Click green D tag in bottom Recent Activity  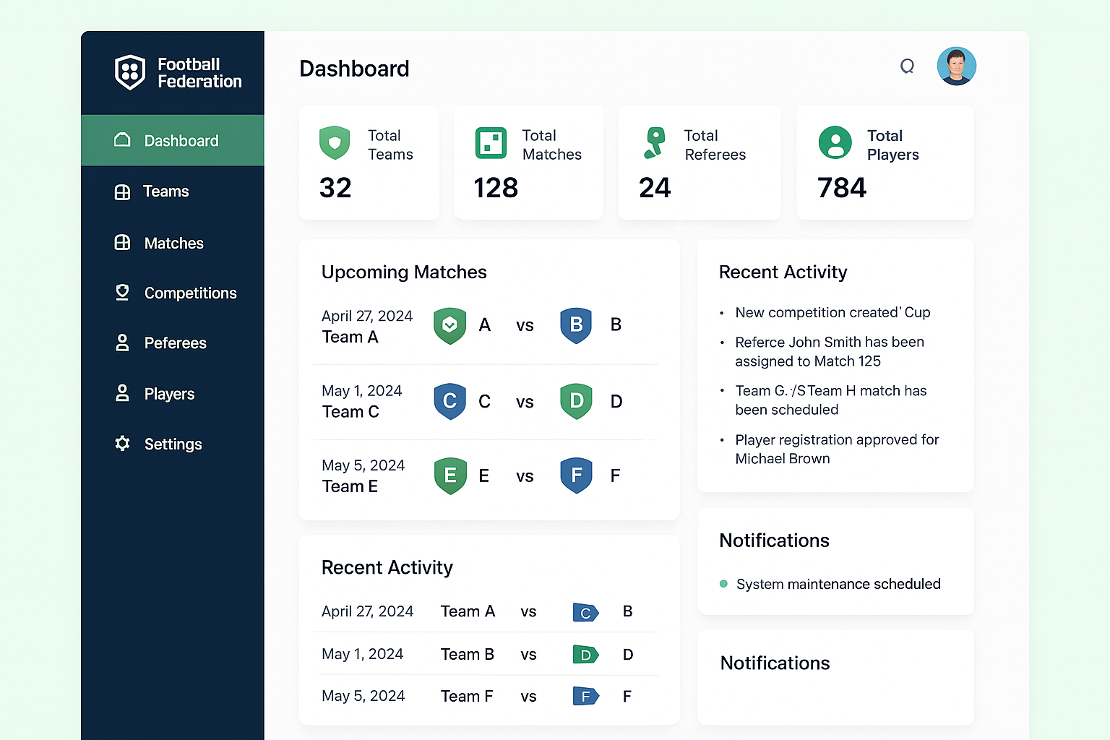(x=585, y=655)
